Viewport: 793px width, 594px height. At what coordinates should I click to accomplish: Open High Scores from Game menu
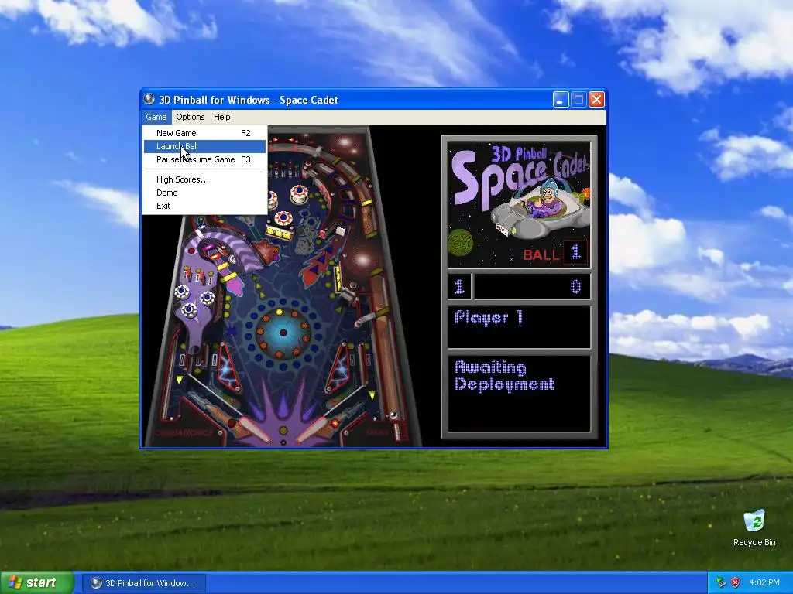pyautogui.click(x=204, y=179)
